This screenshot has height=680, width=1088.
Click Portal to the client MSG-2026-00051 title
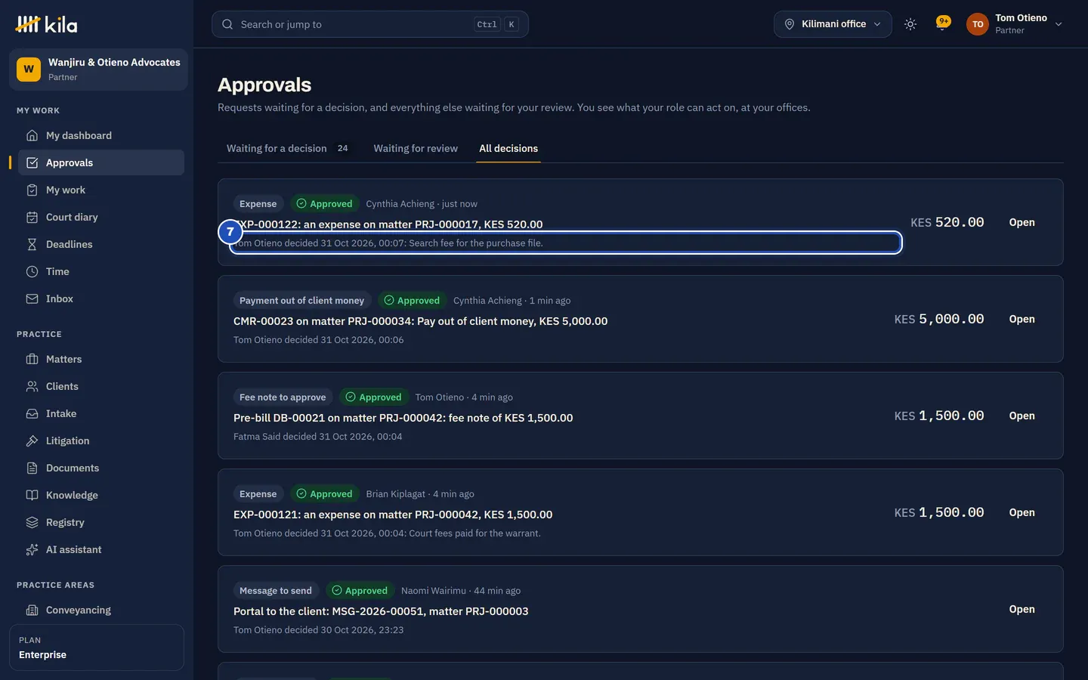point(381,611)
